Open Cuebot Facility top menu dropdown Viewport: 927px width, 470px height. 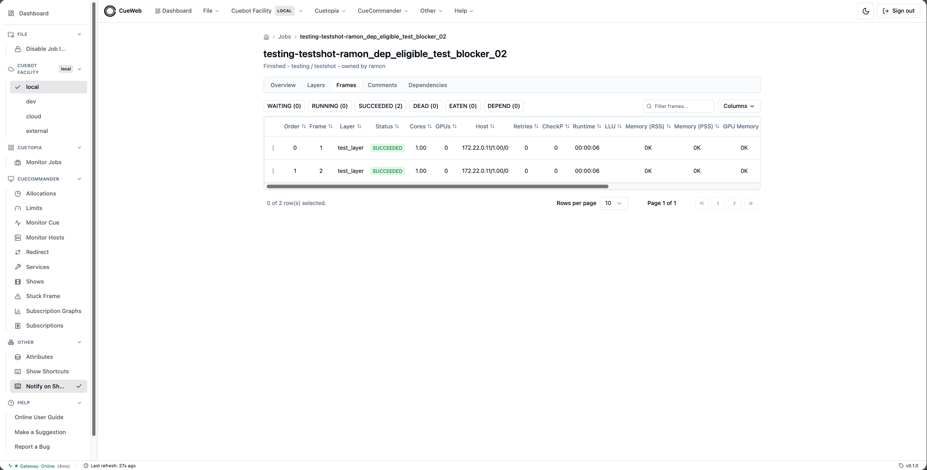tap(267, 11)
